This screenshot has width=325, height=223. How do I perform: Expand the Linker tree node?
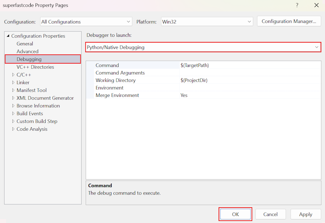[x=13, y=83]
